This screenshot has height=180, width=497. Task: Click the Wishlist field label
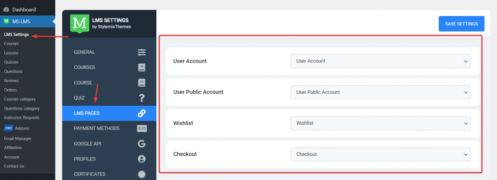(183, 123)
